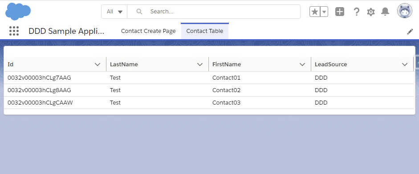Open the Notifications bell
This screenshot has width=419, height=174.
(x=385, y=12)
